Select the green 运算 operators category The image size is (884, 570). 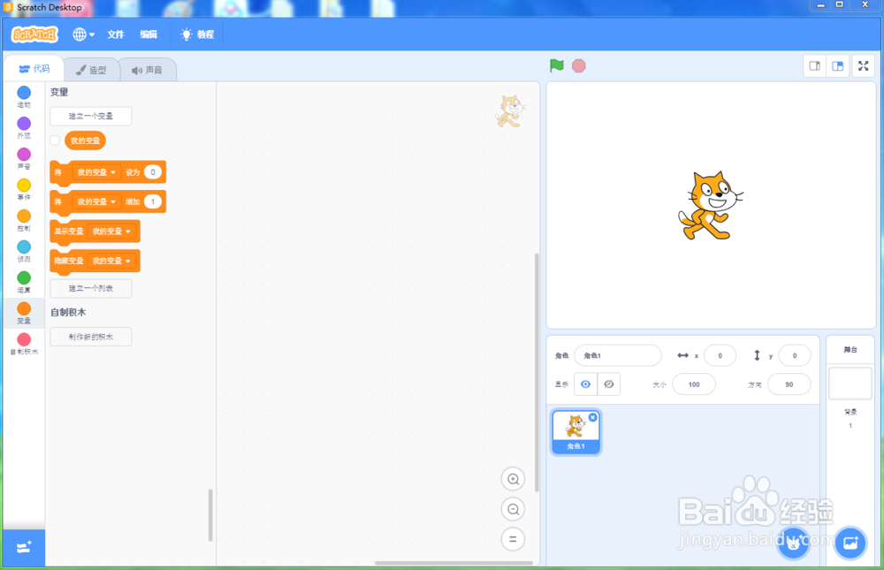click(24, 283)
